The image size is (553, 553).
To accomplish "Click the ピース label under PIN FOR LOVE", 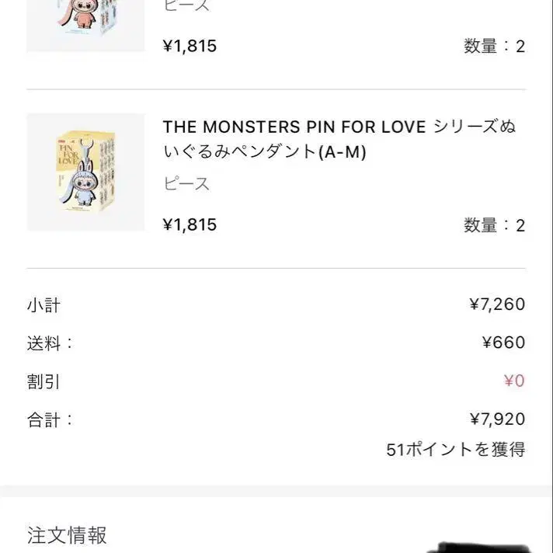I will (186, 184).
